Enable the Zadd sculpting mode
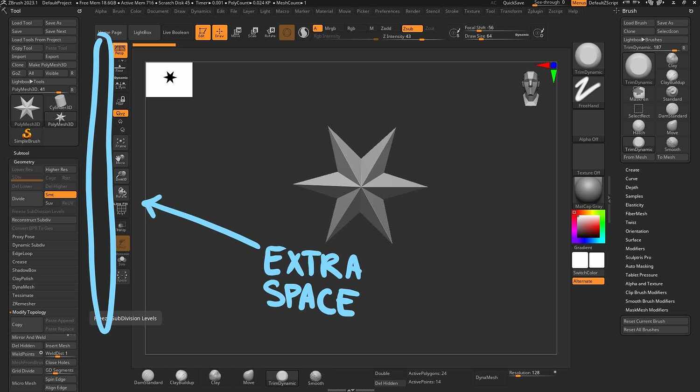 386,28
